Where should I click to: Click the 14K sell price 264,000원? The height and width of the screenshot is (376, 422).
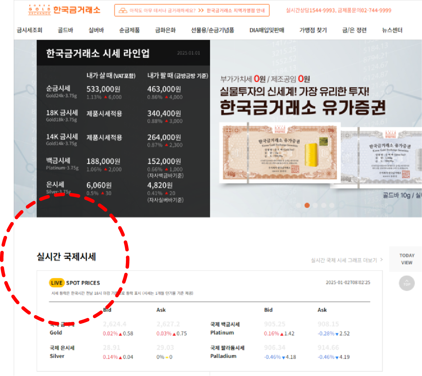164,138
